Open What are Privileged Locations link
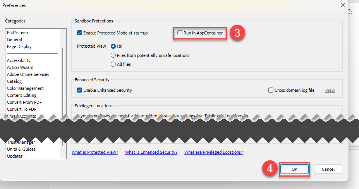Screen dimensions: 359x189 point(213,152)
